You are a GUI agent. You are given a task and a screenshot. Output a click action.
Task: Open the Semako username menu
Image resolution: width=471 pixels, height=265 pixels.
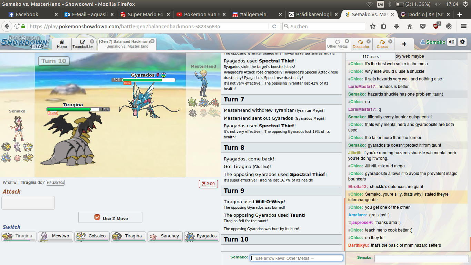tap(433, 42)
